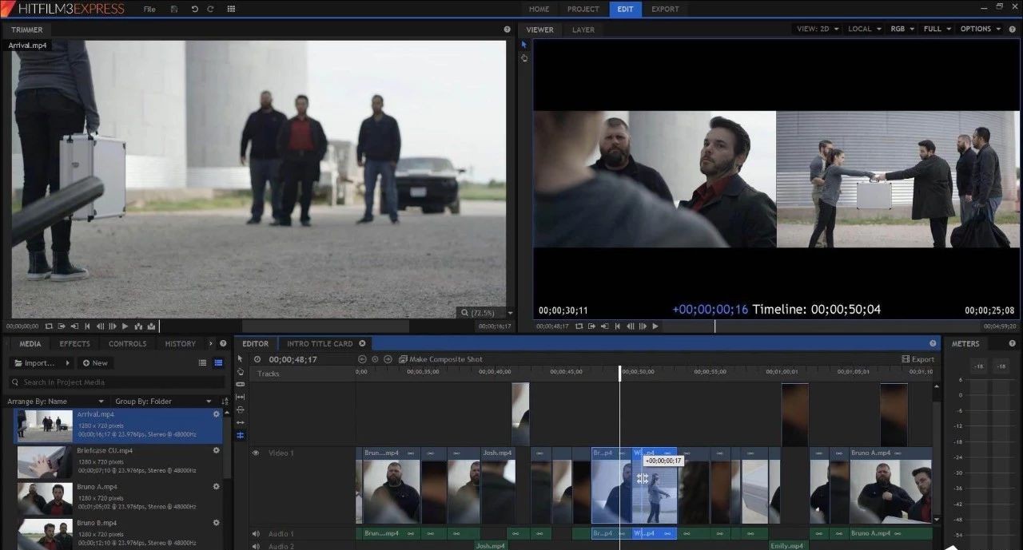The image size is (1023, 550).
Task: Select the Slice tool in the Editor toolbar
Action: pos(240,385)
